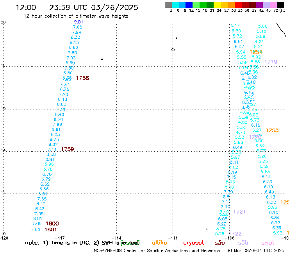Image resolution: width=289 pixels, height=254 pixels.
Task: Click the wave height value 6.79
Action: pos(46,179)
